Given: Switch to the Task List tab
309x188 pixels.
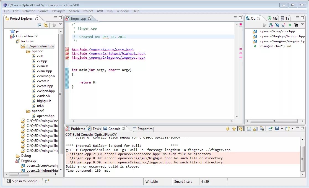Looking at the screenshot, I should point(285,18).
